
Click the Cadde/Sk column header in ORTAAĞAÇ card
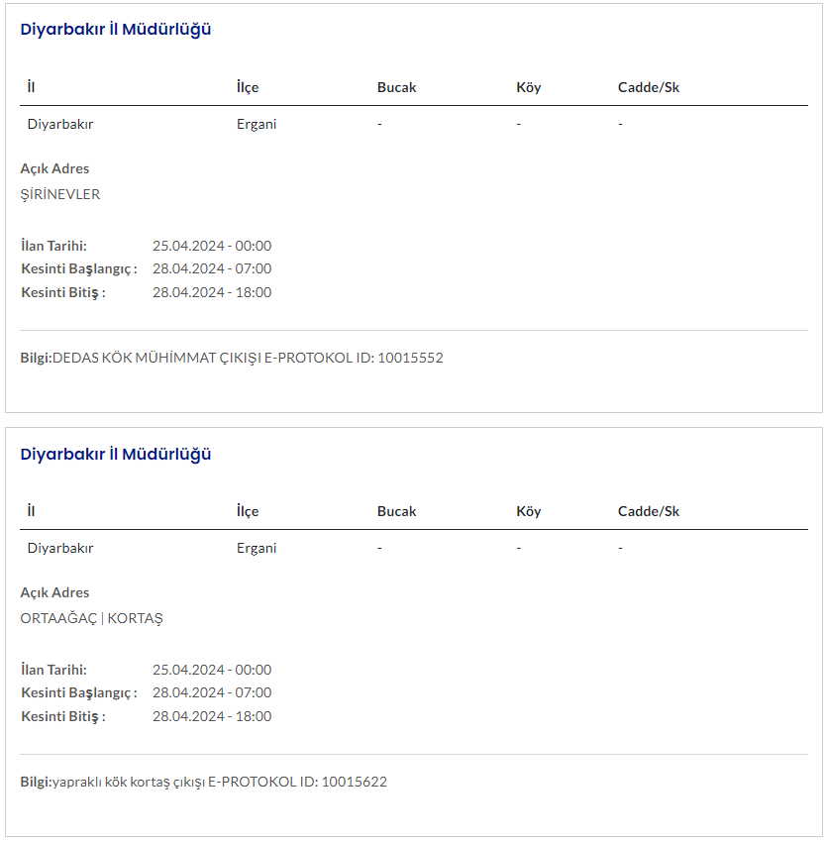(649, 511)
